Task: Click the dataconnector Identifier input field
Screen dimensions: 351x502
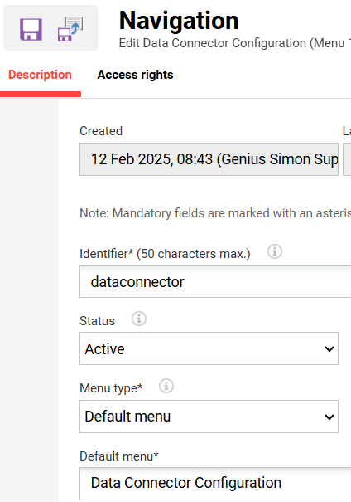Action: [215, 281]
